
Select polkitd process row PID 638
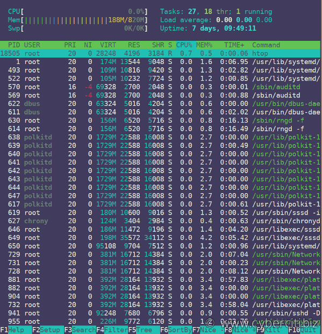click(x=160, y=137)
